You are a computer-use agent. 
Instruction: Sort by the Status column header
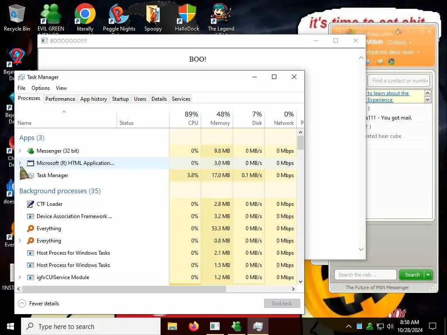143,118
